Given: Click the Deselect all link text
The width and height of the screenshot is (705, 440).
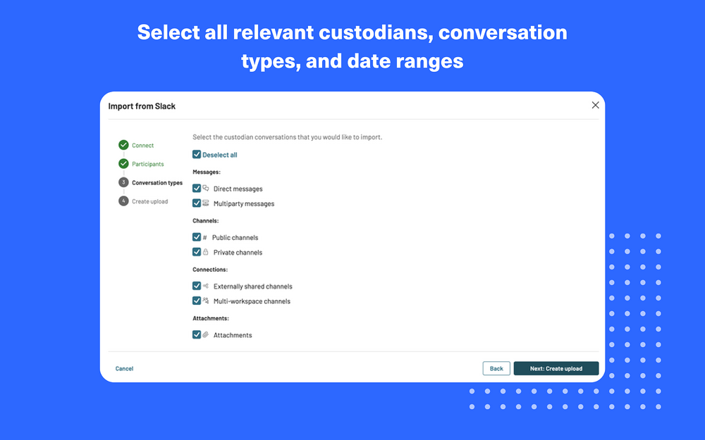Looking at the screenshot, I should [x=220, y=155].
